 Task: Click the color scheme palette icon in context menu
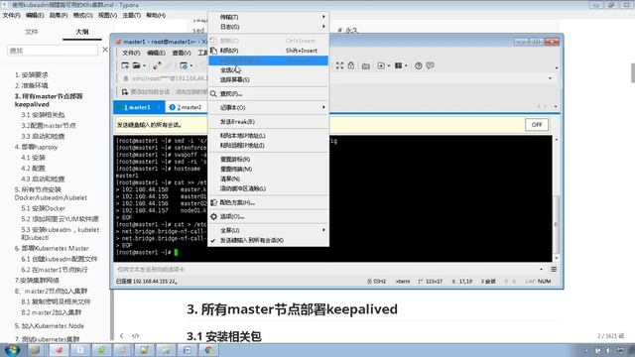(x=213, y=202)
